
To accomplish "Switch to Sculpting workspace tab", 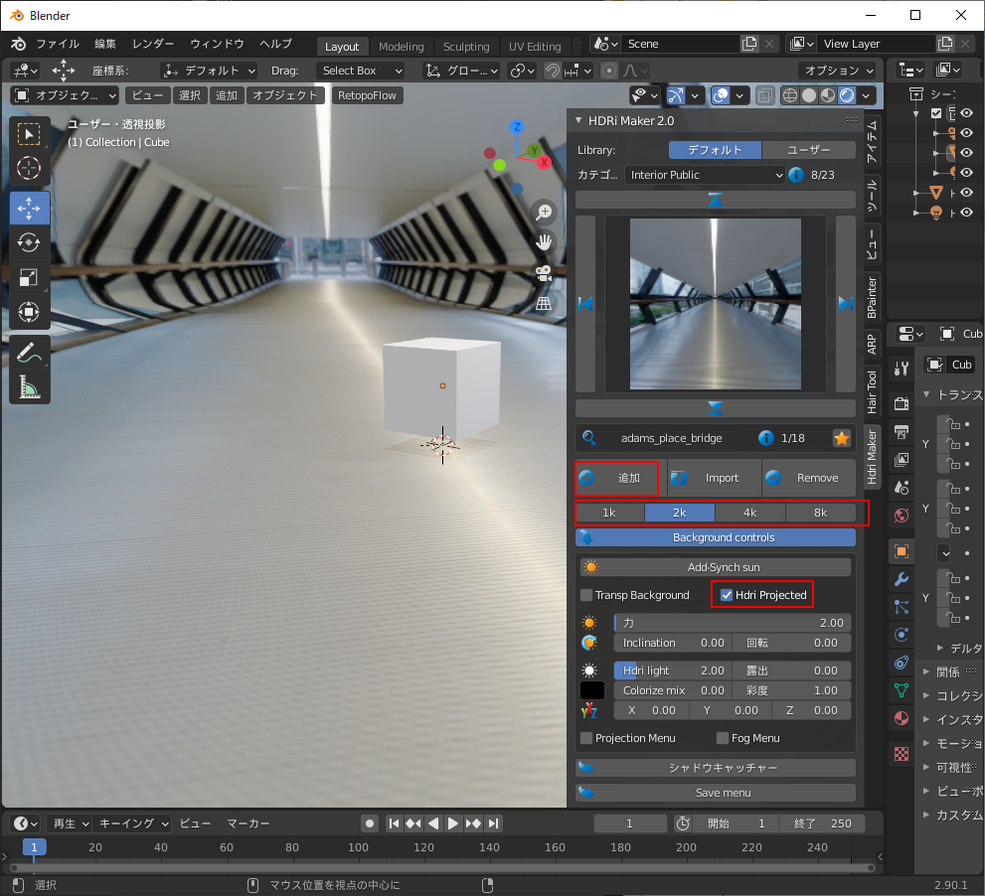I will [465, 47].
